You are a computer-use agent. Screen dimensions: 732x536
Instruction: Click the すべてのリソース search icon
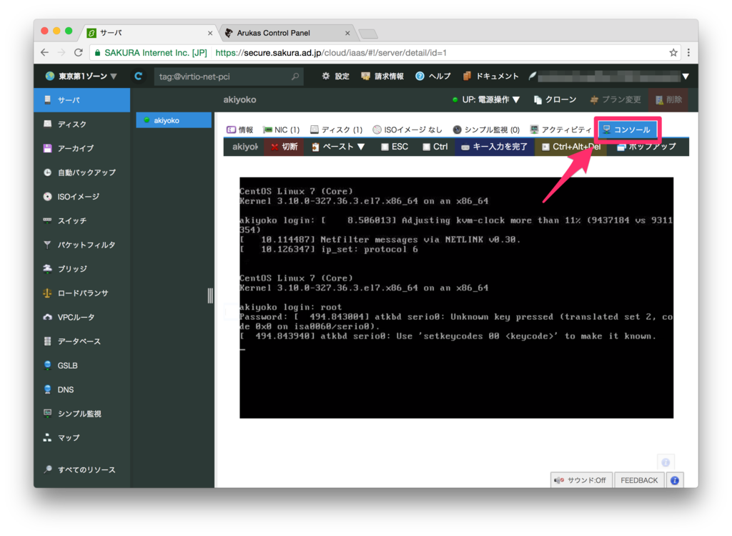coord(47,469)
